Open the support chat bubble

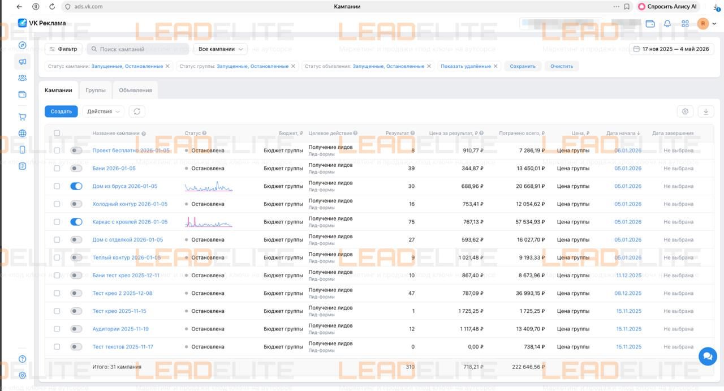708,356
